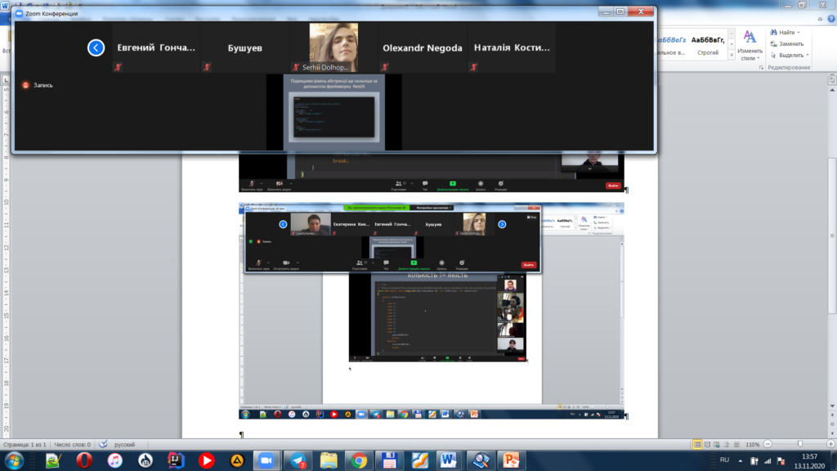Click 'Число слов: 0' word count
This screenshot has width=837, height=471.
tap(72, 444)
